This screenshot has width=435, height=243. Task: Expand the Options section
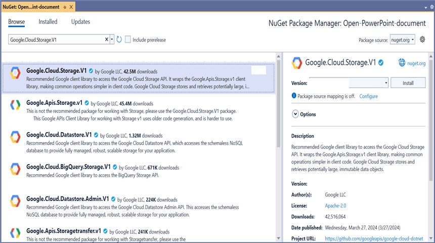[295, 114]
